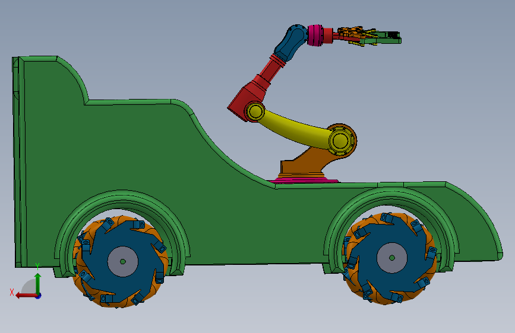The width and height of the screenshot is (515, 333).
Task: Select the dark blue wrist joint
Action: tap(290, 43)
